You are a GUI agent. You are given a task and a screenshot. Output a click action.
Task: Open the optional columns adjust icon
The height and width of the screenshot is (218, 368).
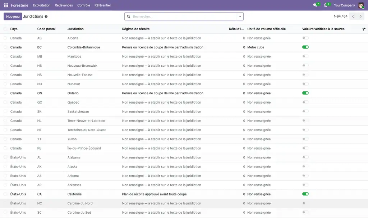pyautogui.click(x=364, y=29)
